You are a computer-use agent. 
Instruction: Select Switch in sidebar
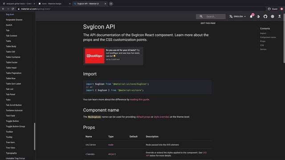(x=9, y=25)
